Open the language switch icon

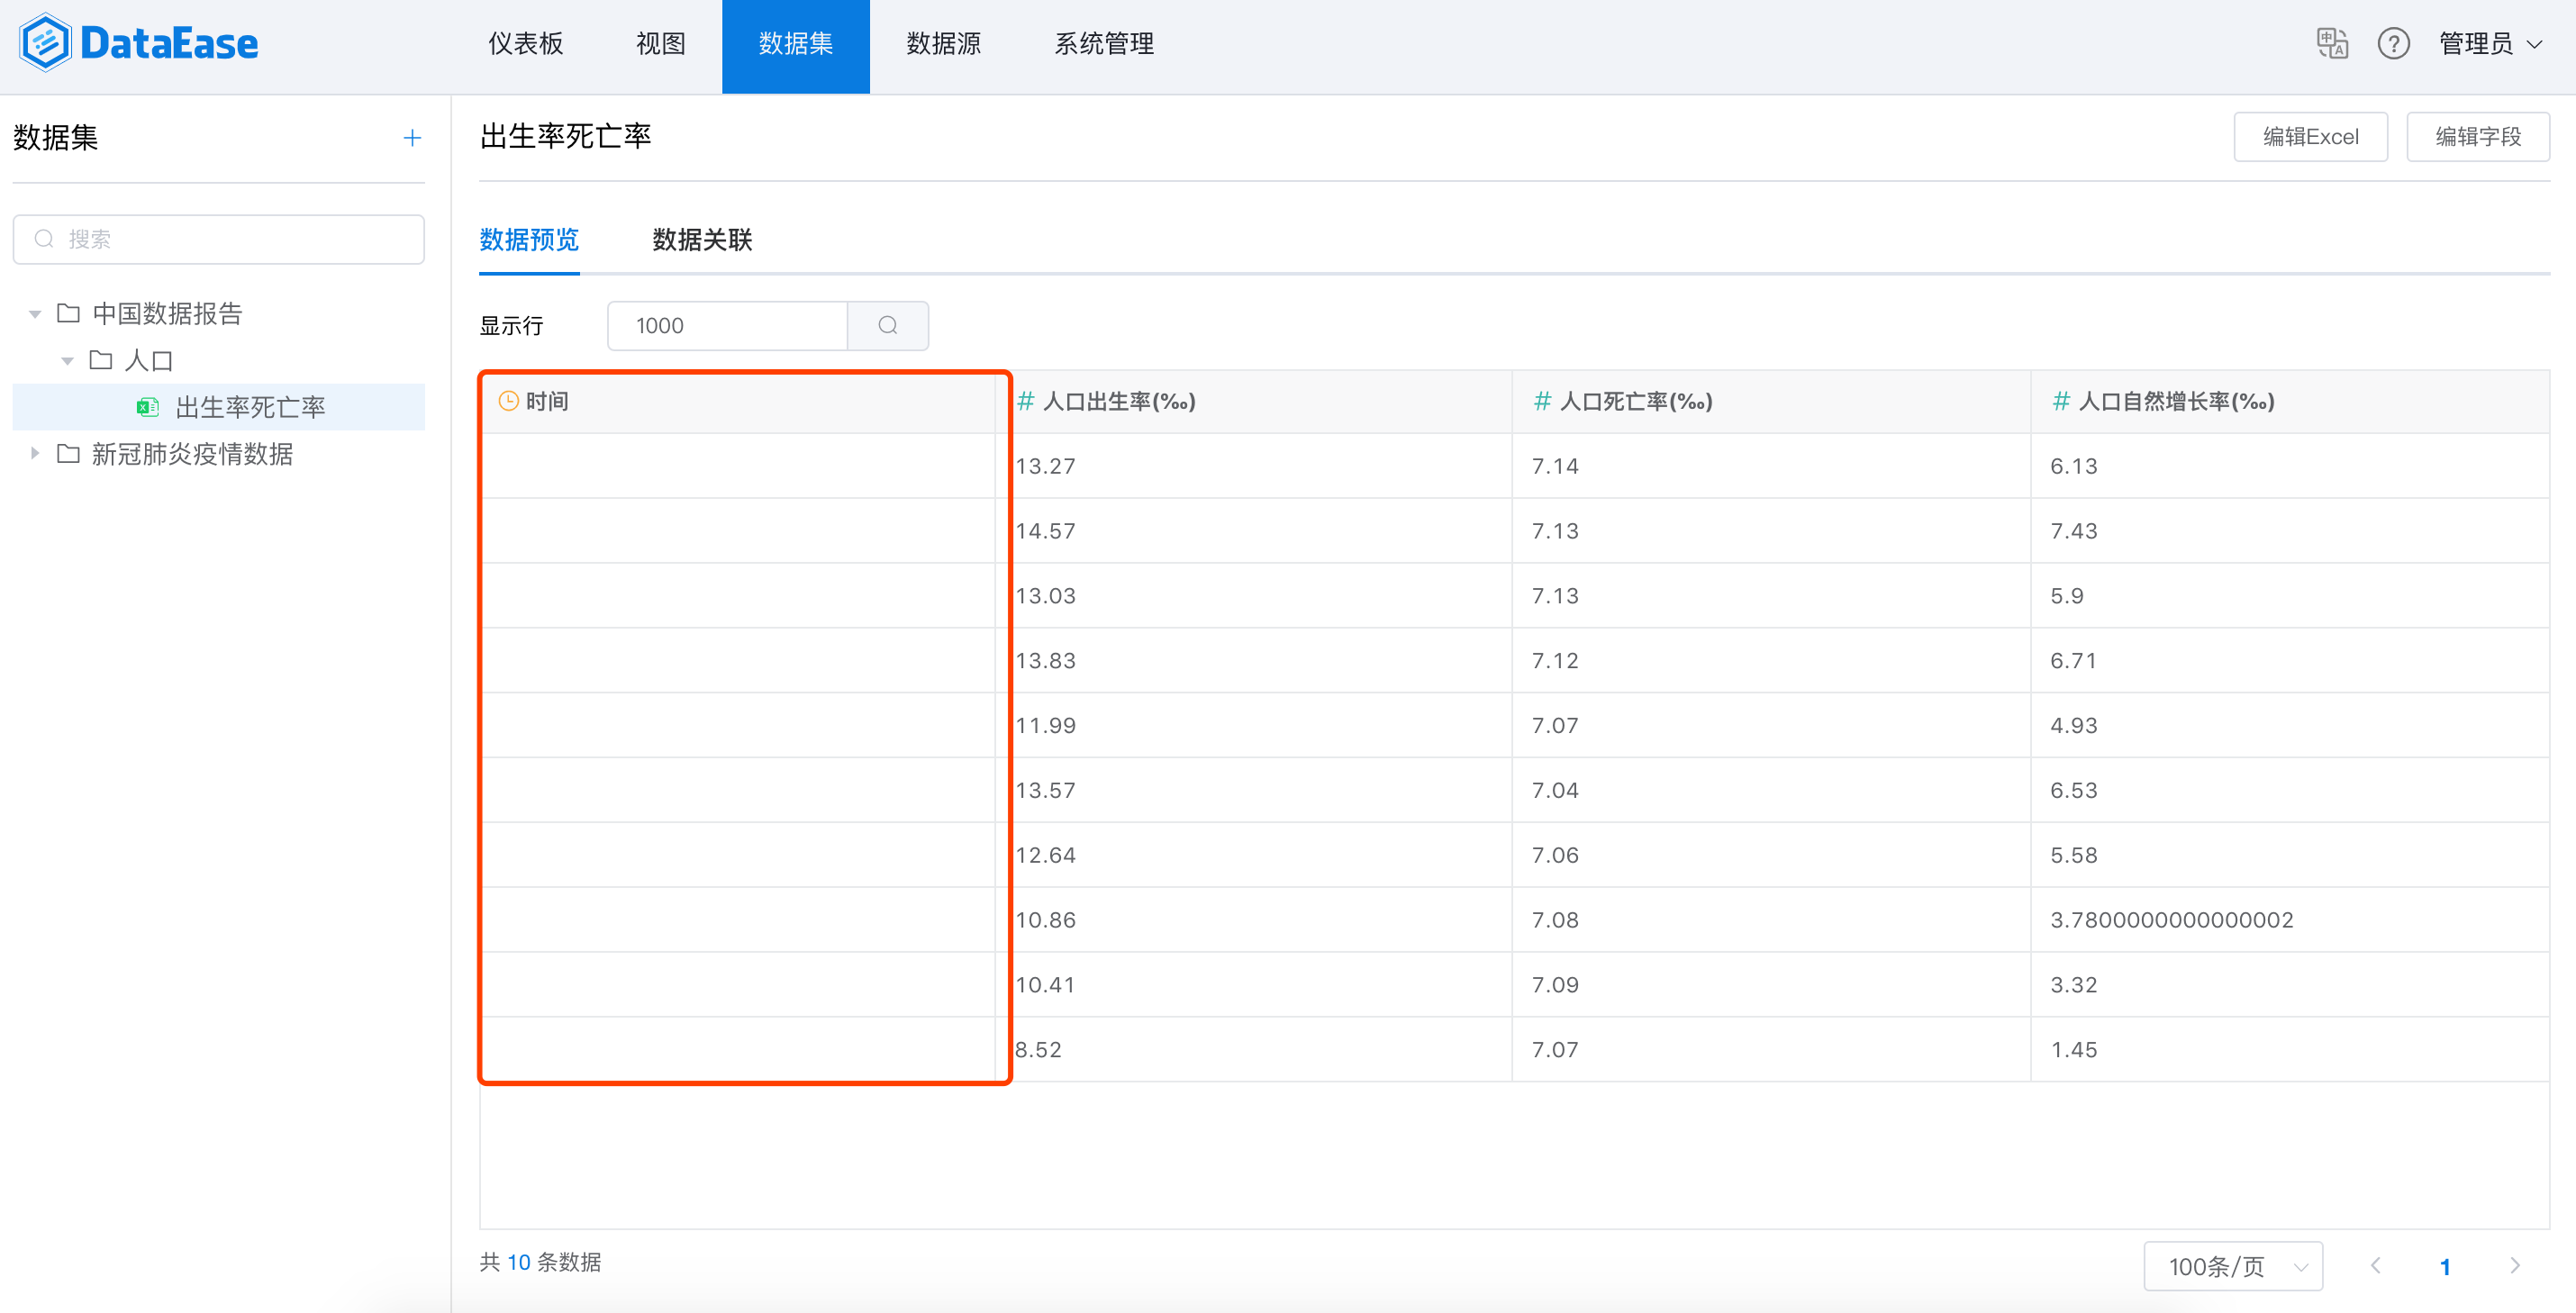[x=2331, y=44]
